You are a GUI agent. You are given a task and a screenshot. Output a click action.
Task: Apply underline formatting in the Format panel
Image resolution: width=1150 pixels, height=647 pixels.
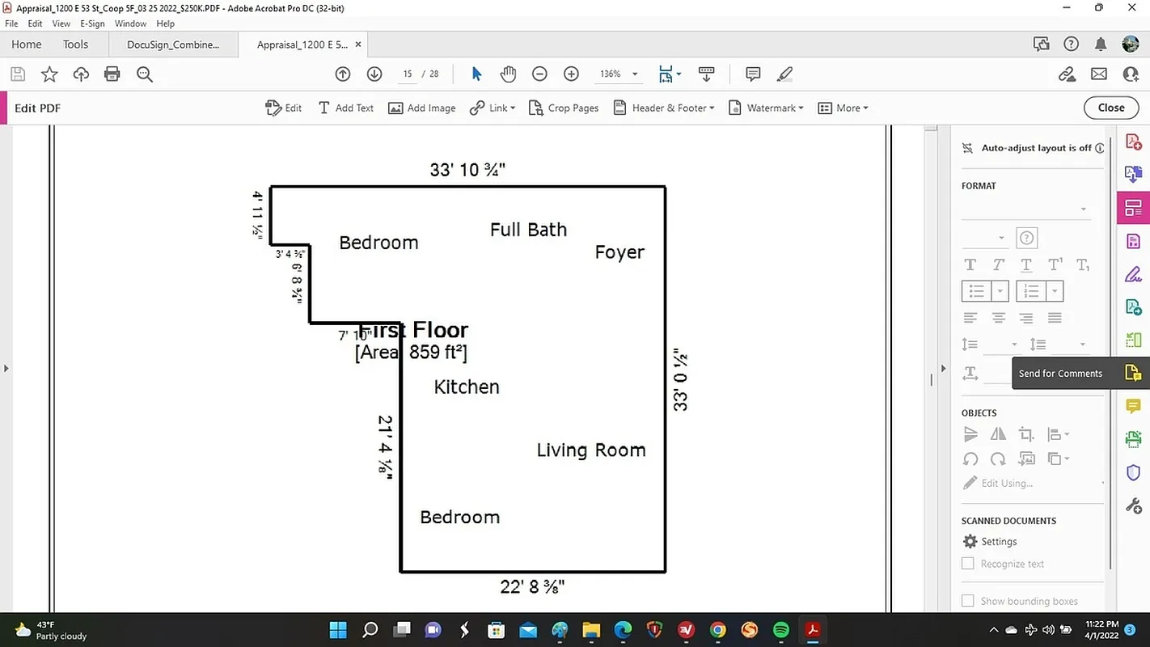[1025, 264]
